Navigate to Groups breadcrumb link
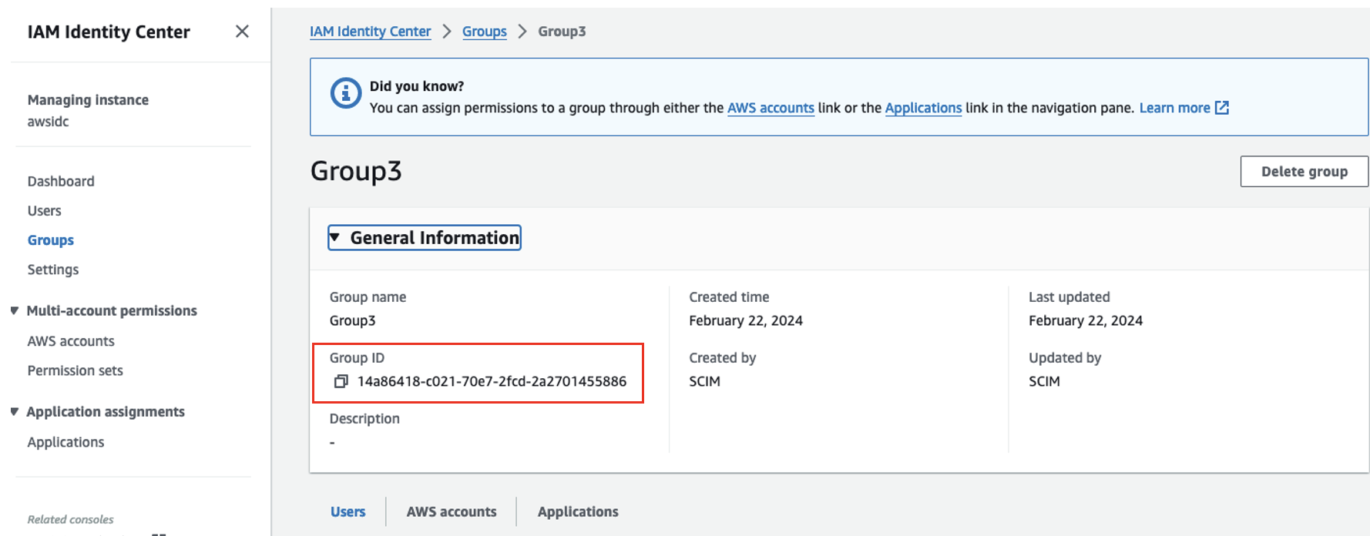The height and width of the screenshot is (536, 1370). coord(484,32)
